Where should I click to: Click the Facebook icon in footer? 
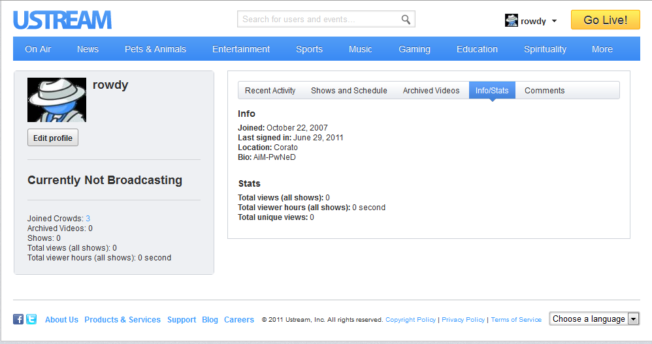point(18,319)
